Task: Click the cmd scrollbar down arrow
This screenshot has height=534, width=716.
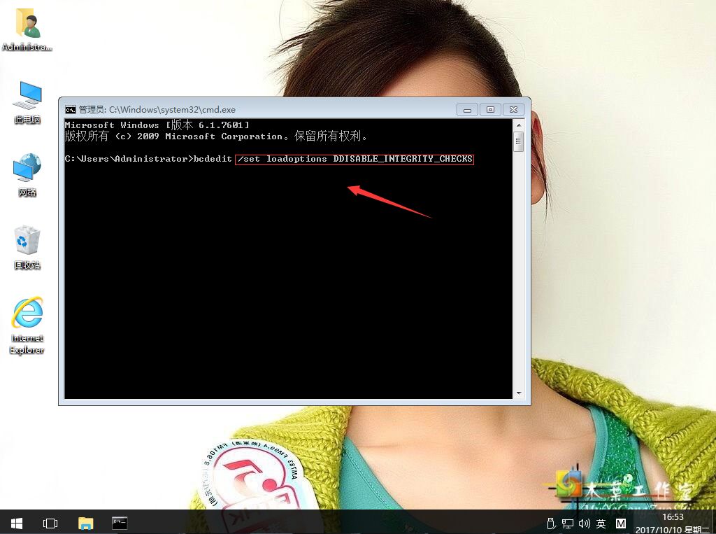Action: tap(519, 393)
